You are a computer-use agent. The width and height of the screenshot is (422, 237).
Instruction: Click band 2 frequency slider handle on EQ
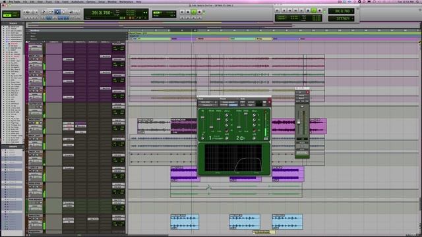coord(246,113)
